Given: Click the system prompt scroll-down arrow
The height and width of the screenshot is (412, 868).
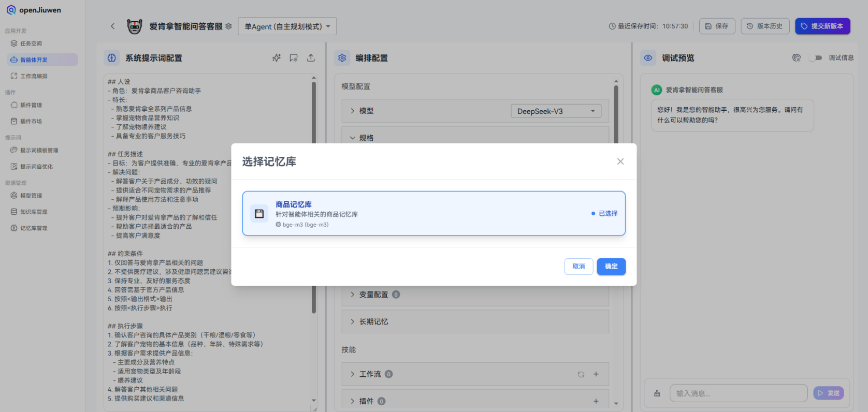Looking at the screenshot, I should [314, 400].
